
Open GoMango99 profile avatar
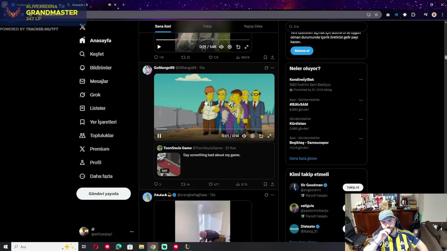pos(147,70)
